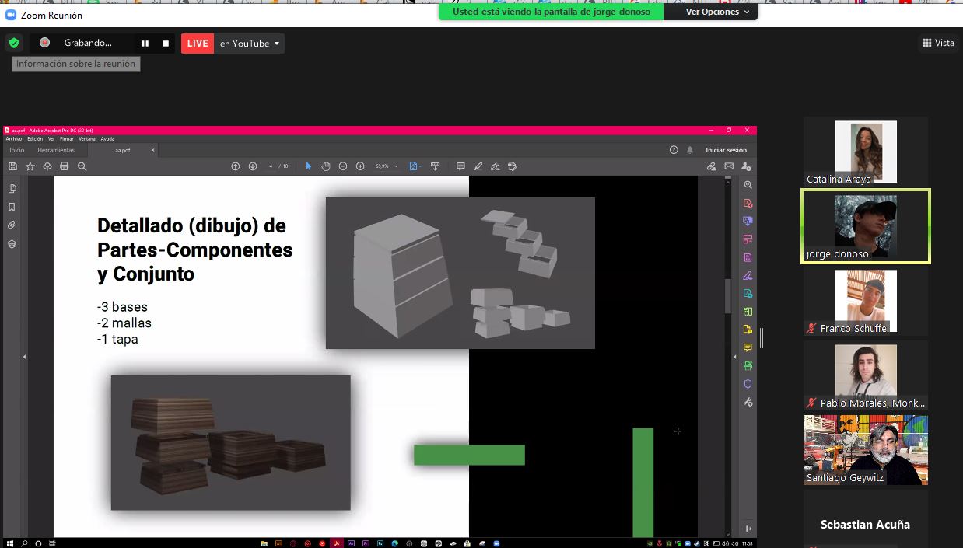This screenshot has width=963, height=548.
Task: Click 'Iniciar sesión' in Acrobat
Action: point(726,150)
